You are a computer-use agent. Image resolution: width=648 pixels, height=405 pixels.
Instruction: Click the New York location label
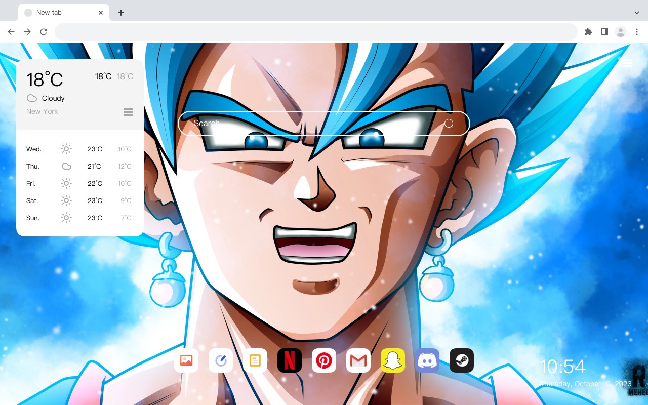point(42,111)
